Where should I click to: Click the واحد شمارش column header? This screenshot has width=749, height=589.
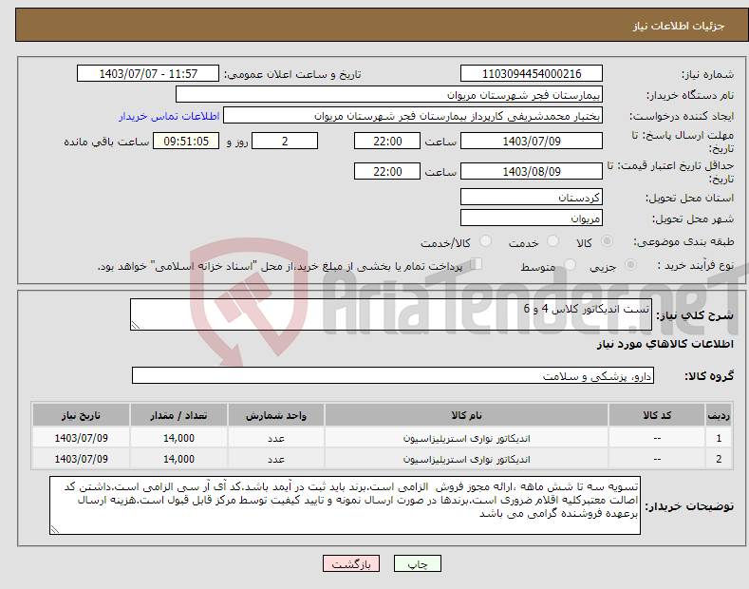pos(276,415)
